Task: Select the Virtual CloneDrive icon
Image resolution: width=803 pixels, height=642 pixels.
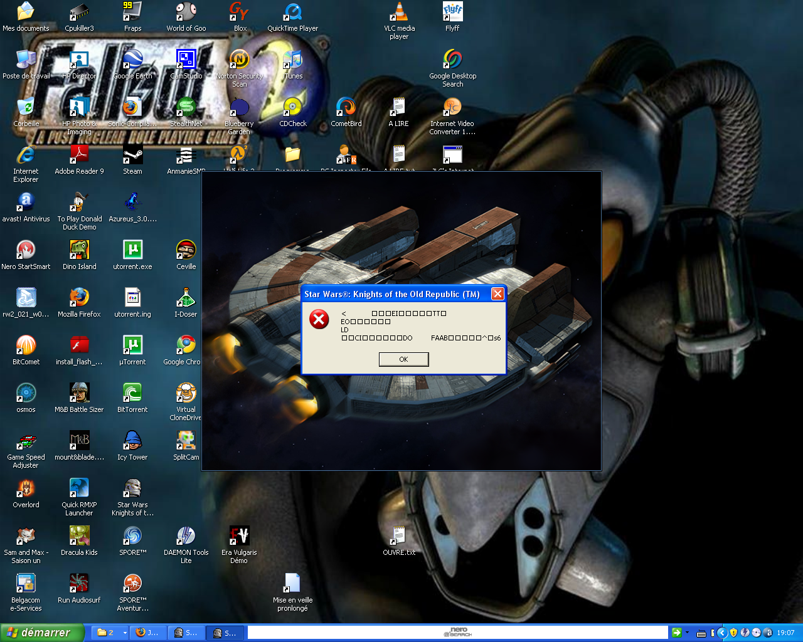Action: (186, 402)
